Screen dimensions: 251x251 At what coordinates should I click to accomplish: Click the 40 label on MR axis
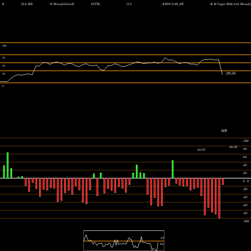pos(244,165)
